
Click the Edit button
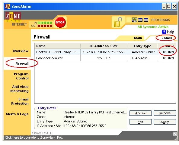[x=140, y=122]
